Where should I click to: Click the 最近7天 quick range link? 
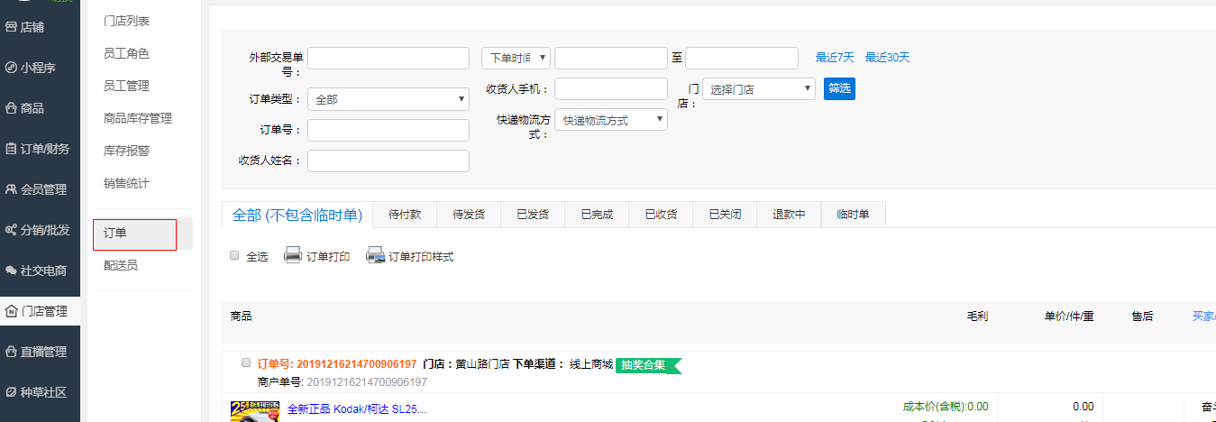pyautogui.click(x=835, y=58)
